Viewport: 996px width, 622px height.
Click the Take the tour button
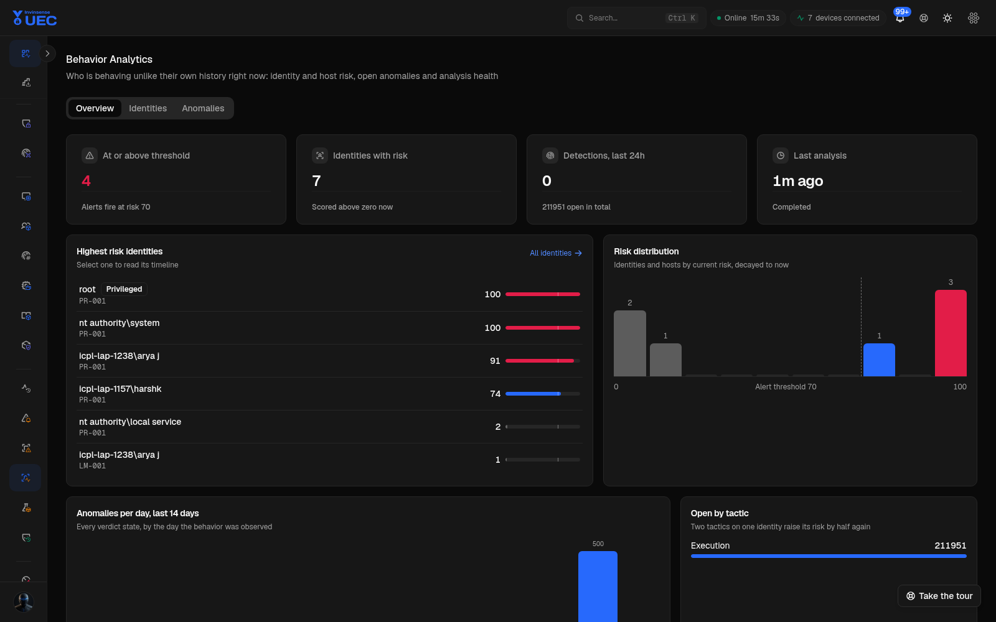(939, 596)
